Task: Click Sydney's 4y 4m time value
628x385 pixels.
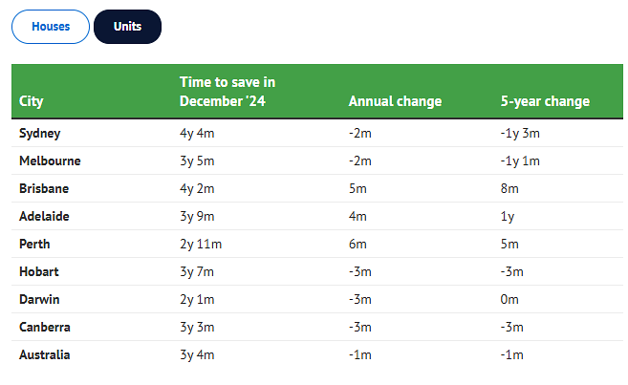Action: point(197,133)
